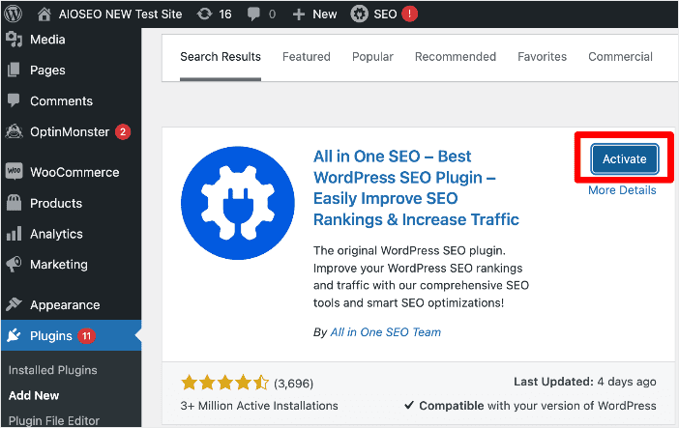Click the Pages icon in sidebar
The width and height of the screenshot is (679, 428).
14,71
